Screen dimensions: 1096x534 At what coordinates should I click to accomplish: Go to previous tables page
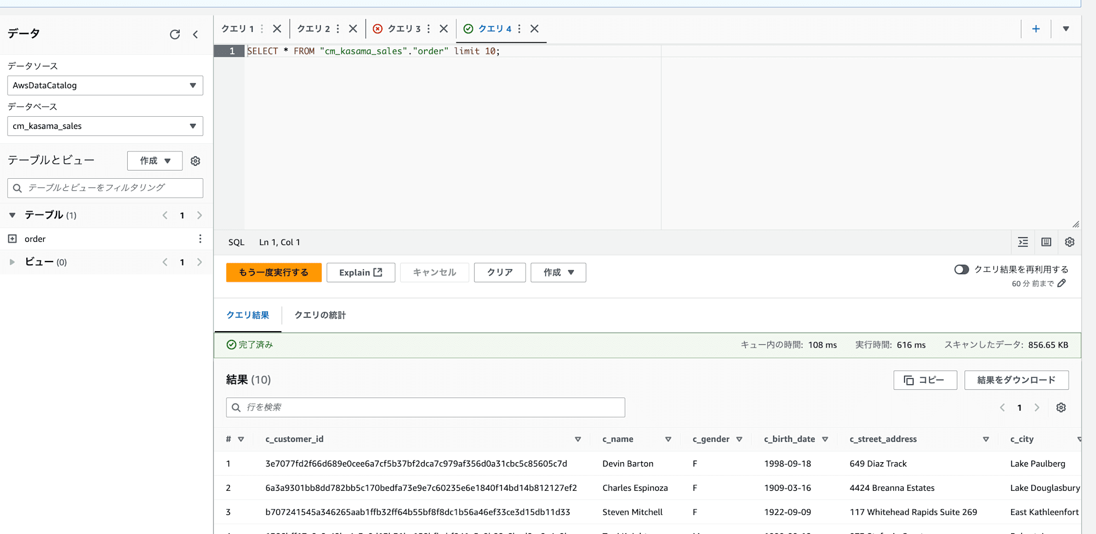pos(165,215)
